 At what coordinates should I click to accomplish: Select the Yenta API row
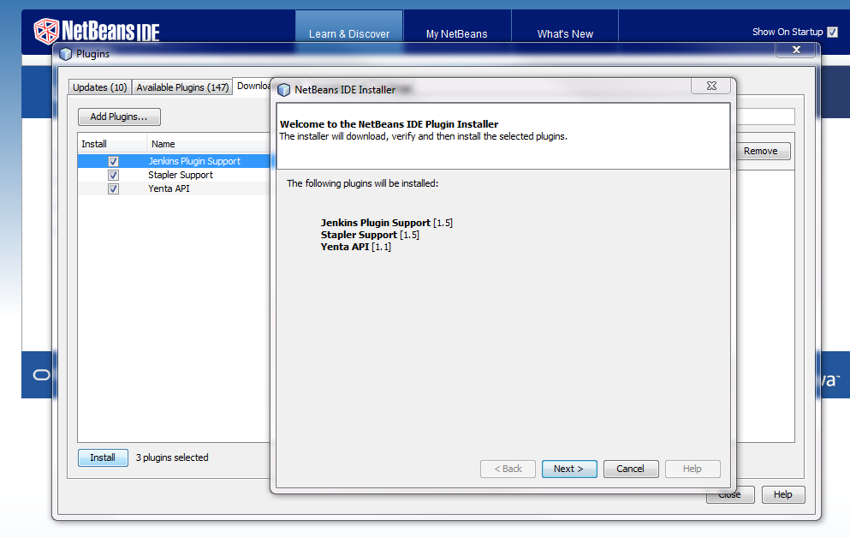click(174, 188)
